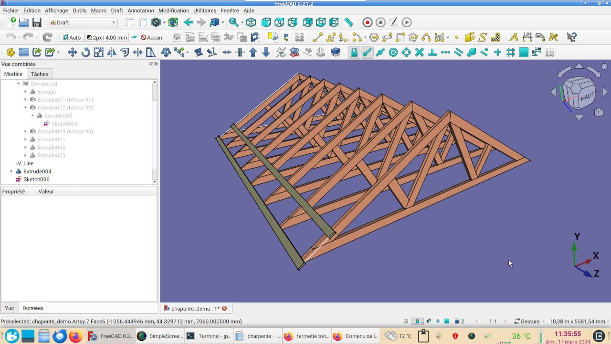The height and width of the screenshot is (344, 611).
Task: Select the Draft Text annotation tool
Action: click(514, 37)
